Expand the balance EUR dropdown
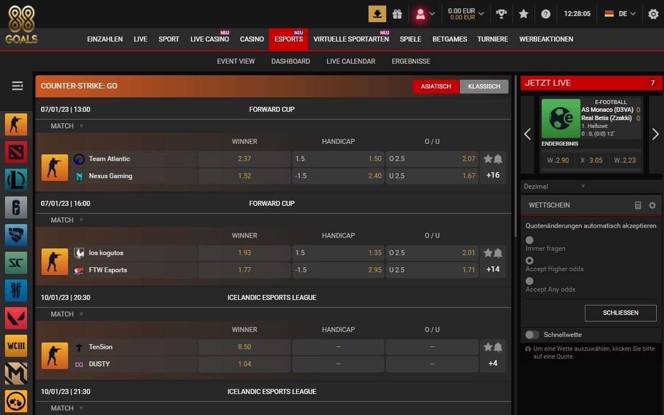This screenshot has height=415, width=664. (x=465, y=14)
